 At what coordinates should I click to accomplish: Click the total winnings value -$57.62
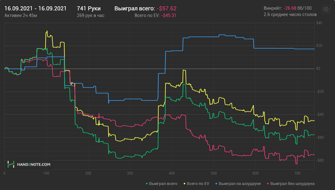click(167, 9)
